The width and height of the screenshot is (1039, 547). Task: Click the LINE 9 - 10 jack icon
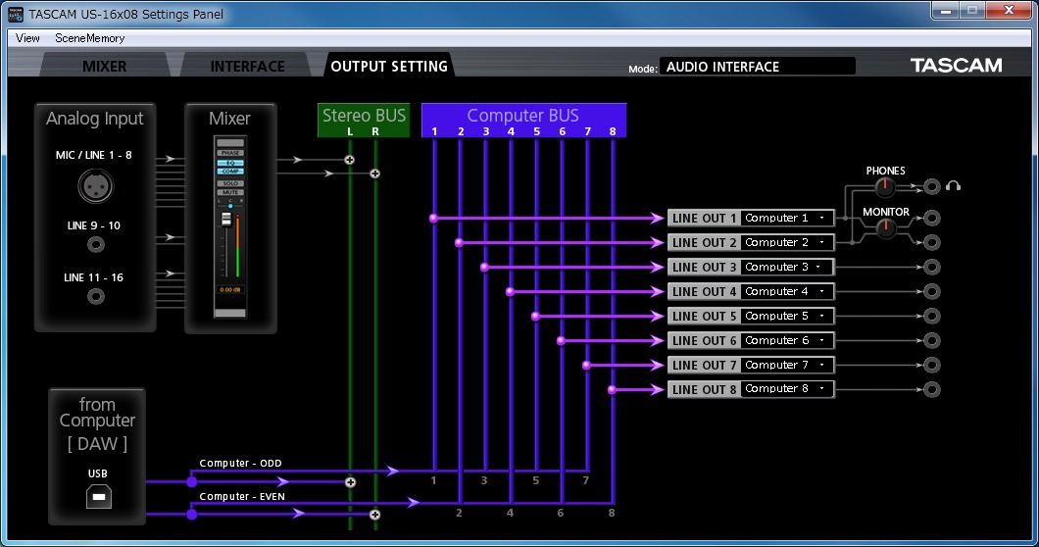coord(95,245)
